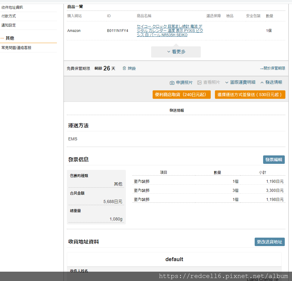Select the 商品名稱 column header
This screenshot has height=281, width=292.
click(144, 16)
